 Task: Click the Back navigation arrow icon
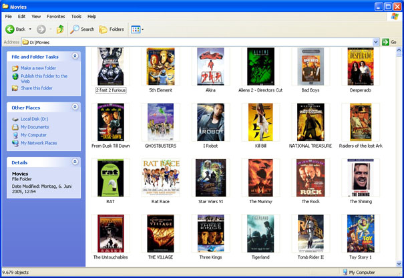click(11, 29)
